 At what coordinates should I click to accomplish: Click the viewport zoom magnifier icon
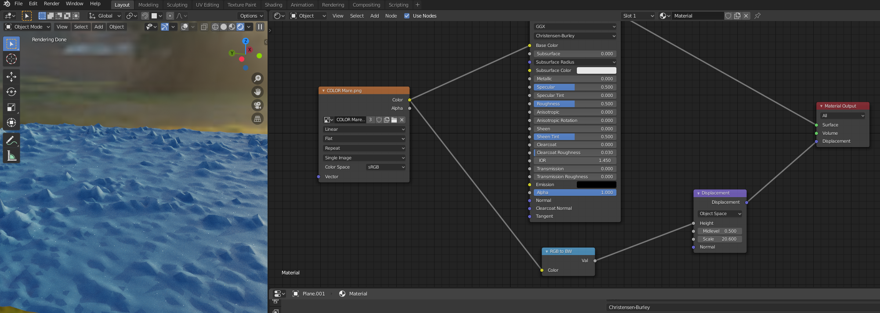[x=257, y=79]
